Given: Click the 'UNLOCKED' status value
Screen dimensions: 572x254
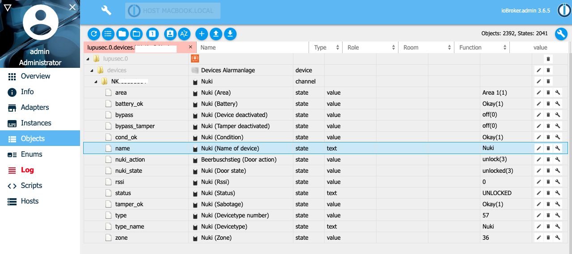Looking at the screenshot, I should point(497,193).
